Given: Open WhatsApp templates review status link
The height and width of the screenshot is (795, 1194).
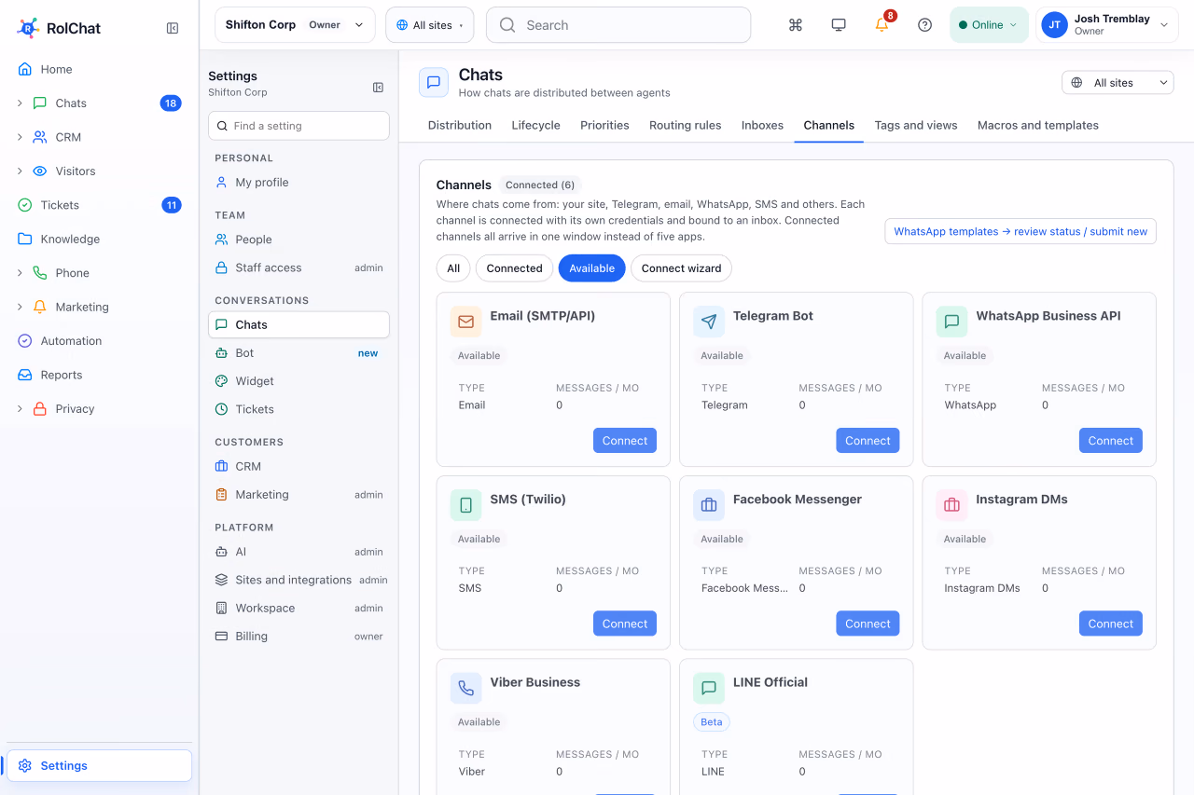Looking at the screenshot, I should (x=1020, y=231).
